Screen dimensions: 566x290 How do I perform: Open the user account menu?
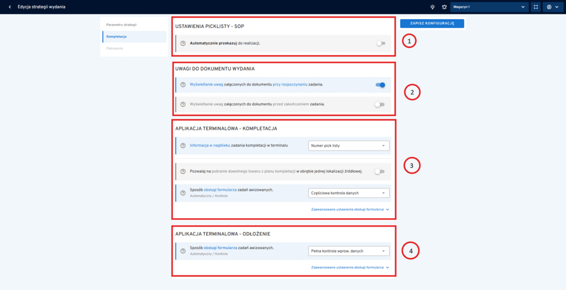(x=553, y=7)
